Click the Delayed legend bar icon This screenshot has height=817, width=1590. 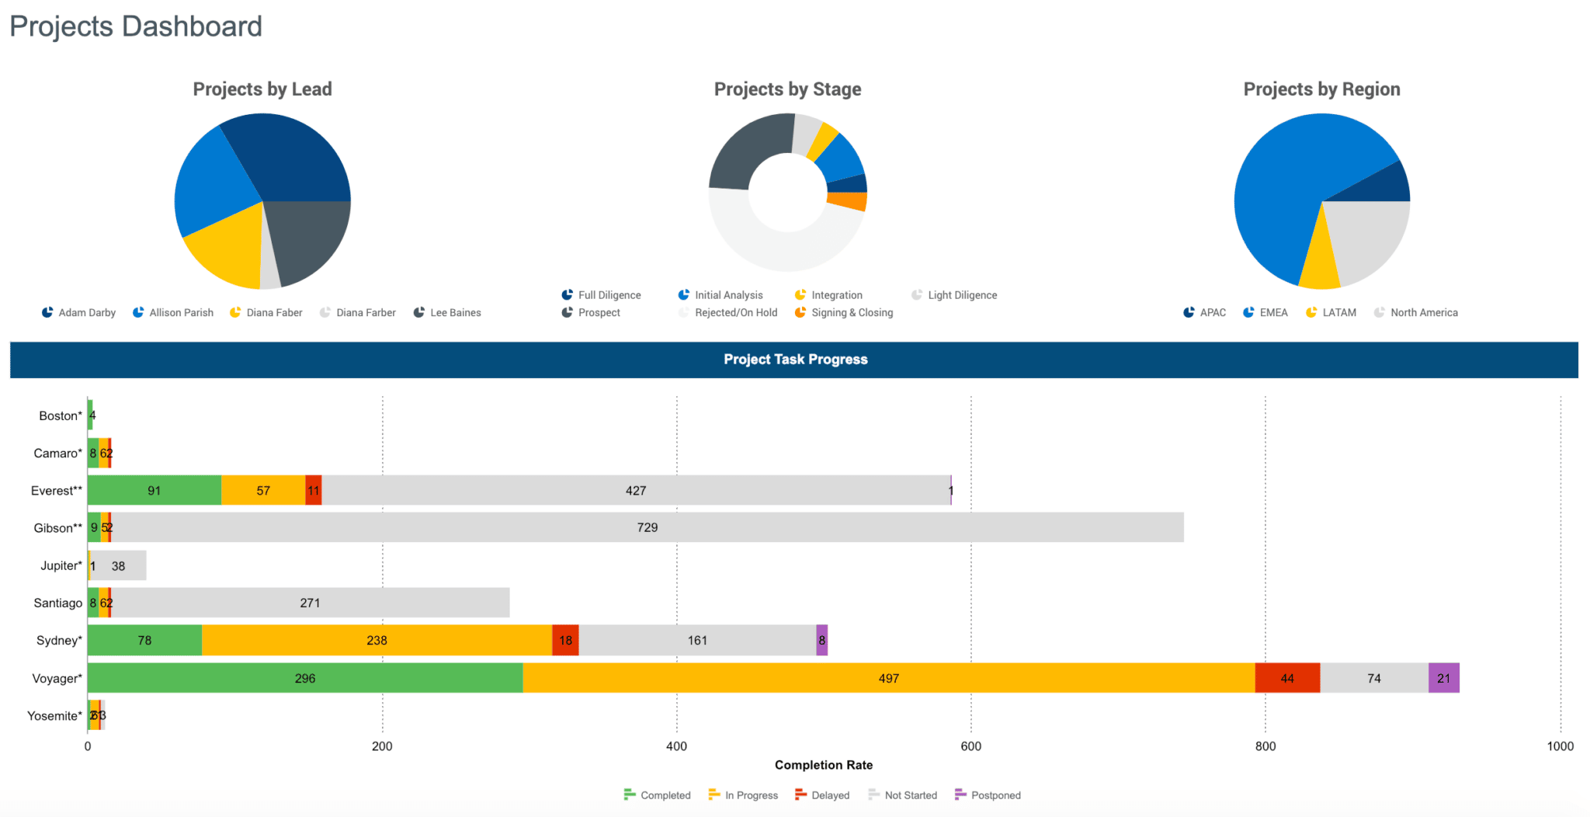pos(800,794)
